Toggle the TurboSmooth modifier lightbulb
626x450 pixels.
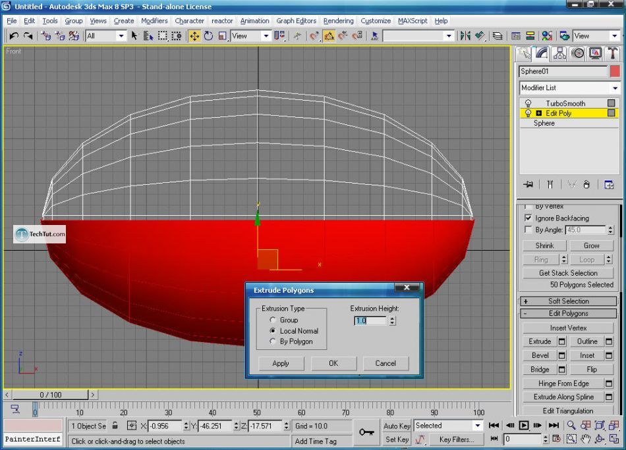pyautogui.click(x=528, y=103)
